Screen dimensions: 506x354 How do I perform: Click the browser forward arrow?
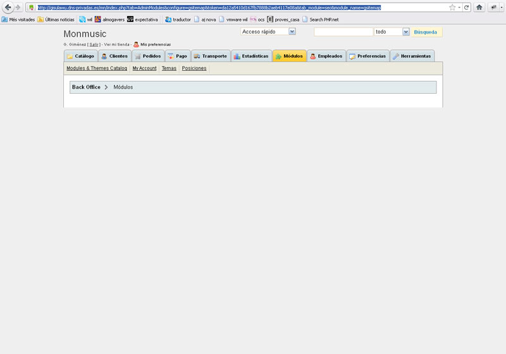pyautogui.click(x=18, y=7)
